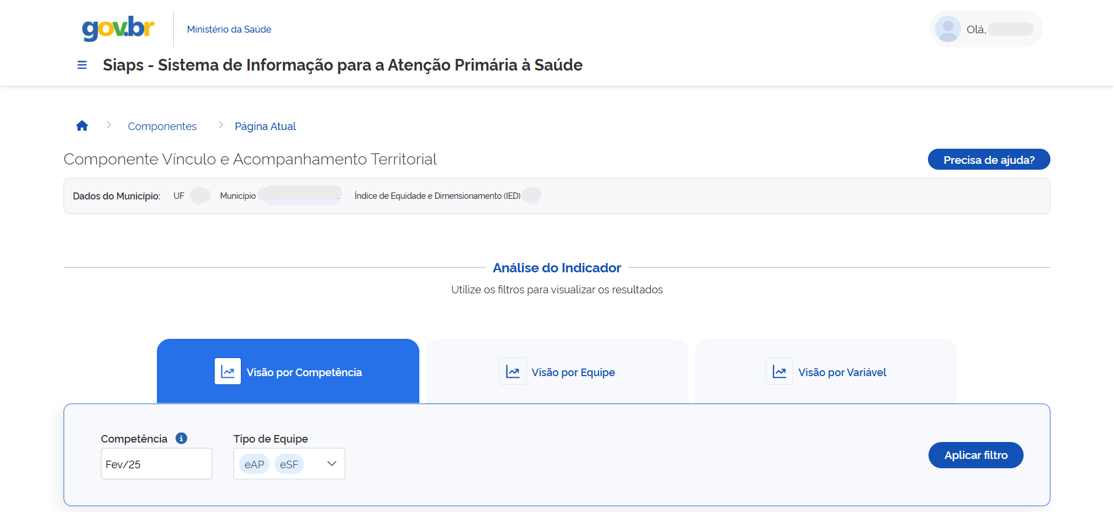
Task: Click the Competência info icon
Action: point(181,439)
